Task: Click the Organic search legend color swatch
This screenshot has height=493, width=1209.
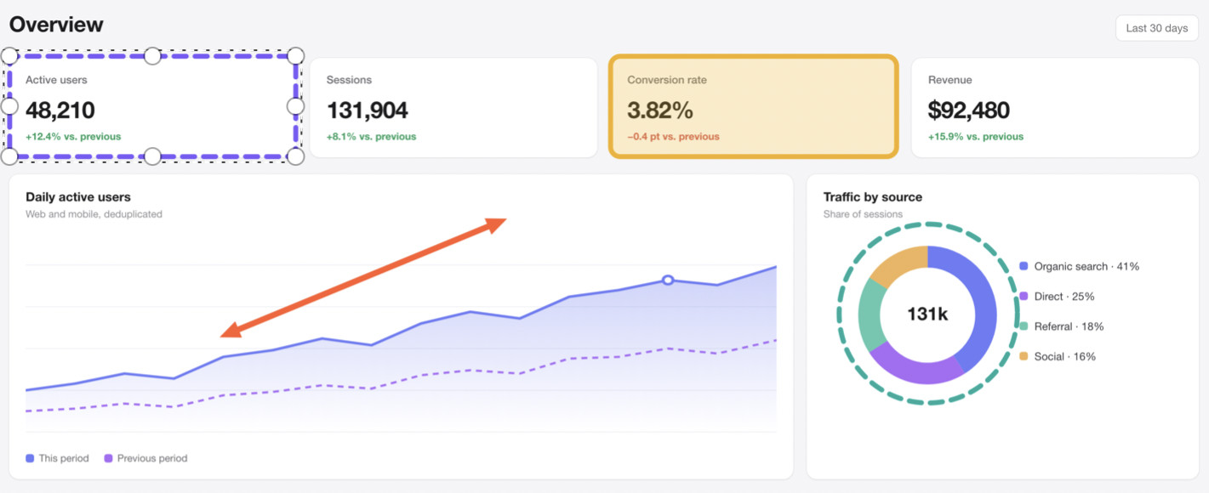Action: point(1024,266)
